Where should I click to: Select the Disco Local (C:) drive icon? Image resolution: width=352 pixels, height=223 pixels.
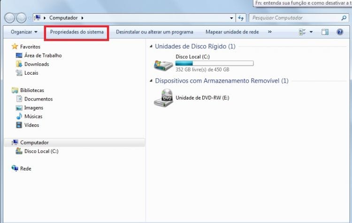163,65
